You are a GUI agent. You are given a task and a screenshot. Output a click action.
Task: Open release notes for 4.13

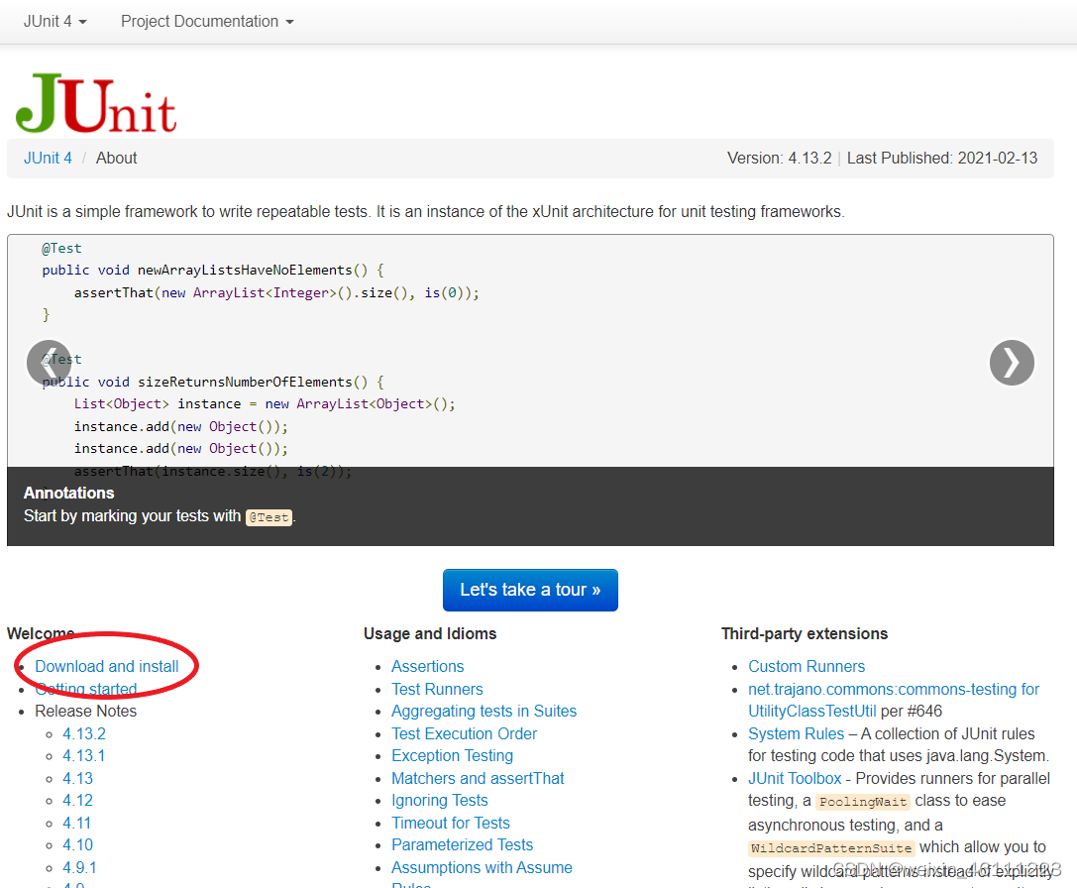(x=77, y=778)
